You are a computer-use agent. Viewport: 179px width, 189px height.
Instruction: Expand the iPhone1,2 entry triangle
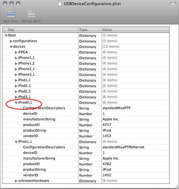point(16,64)
